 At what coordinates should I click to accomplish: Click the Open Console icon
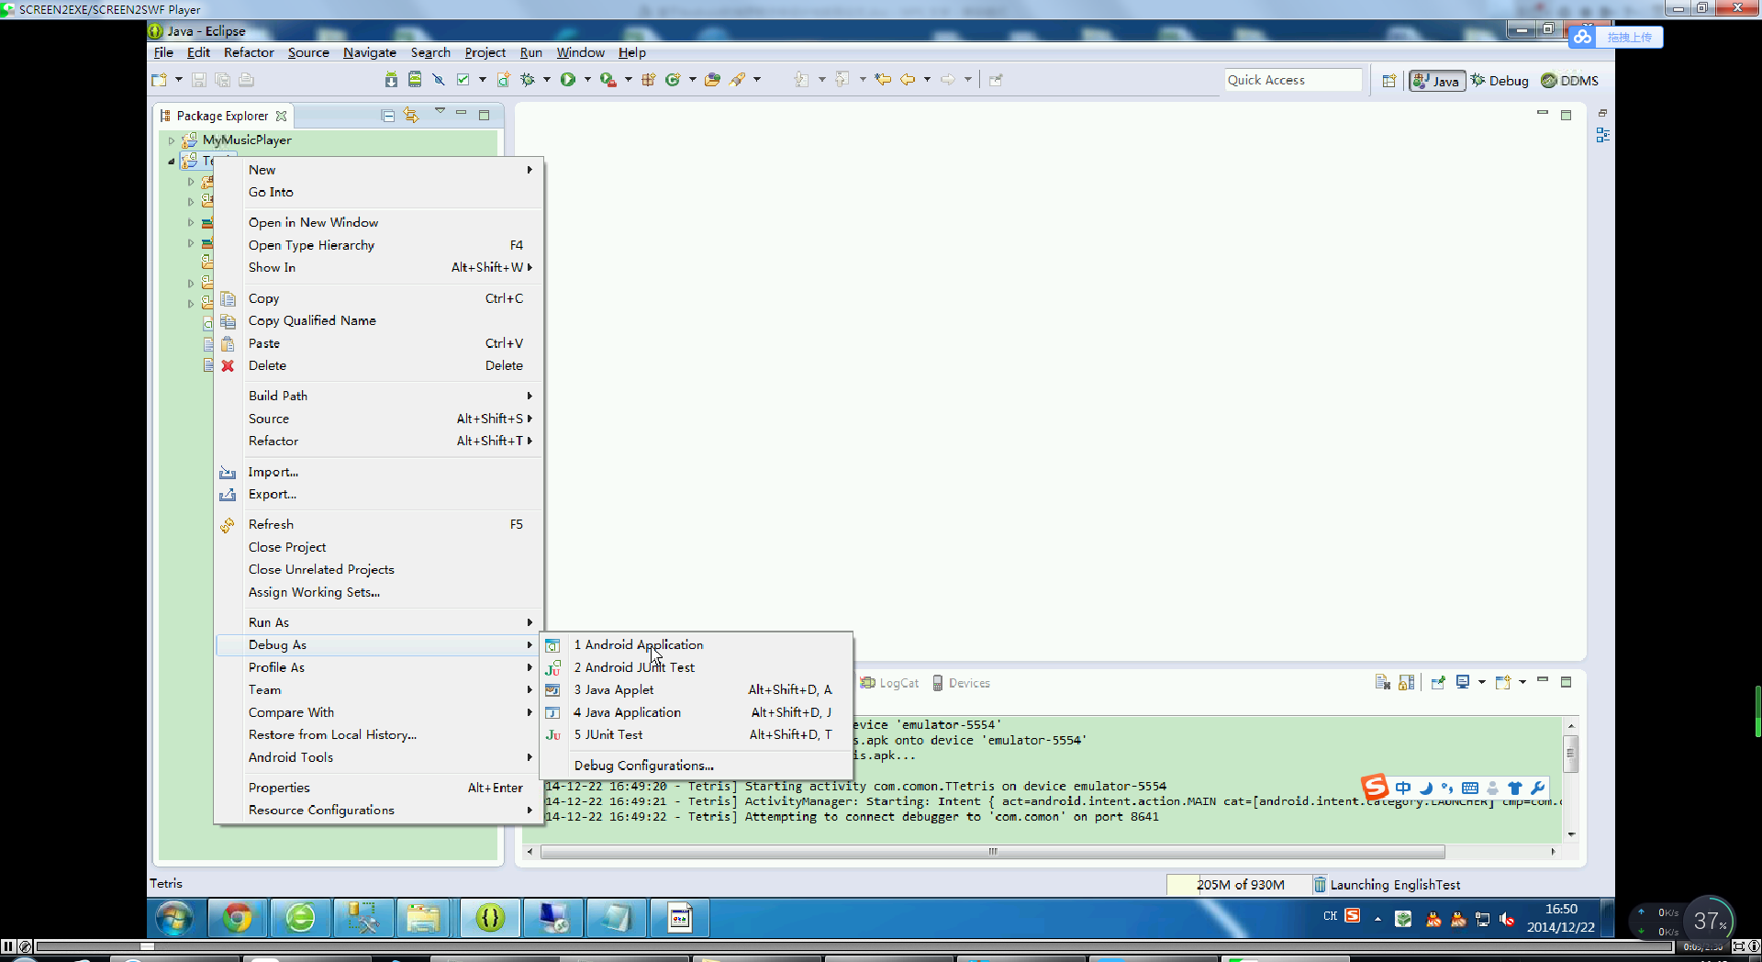(1502, 682)
